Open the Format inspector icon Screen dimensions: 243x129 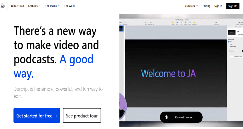[239, 23]
